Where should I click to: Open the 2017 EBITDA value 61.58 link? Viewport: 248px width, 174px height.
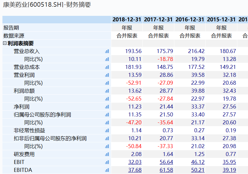point(166,170)
